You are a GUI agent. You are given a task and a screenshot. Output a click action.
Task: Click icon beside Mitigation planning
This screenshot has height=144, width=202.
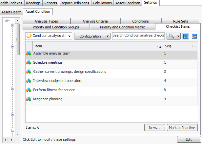tap(29, 99)
